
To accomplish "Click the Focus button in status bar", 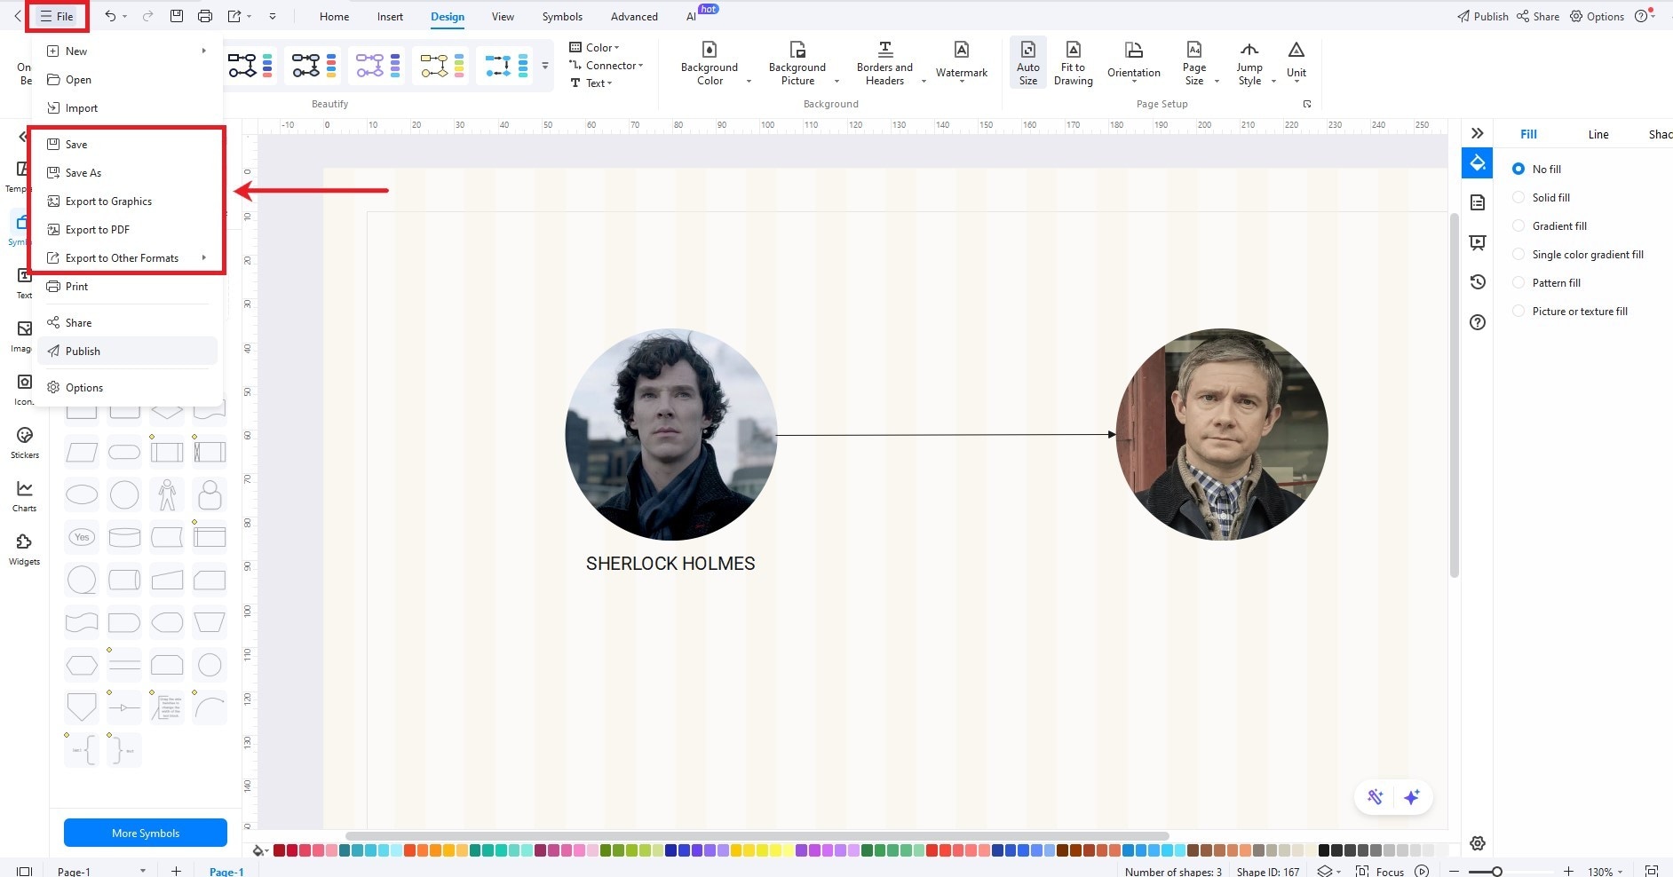I will coord(1380,872).
